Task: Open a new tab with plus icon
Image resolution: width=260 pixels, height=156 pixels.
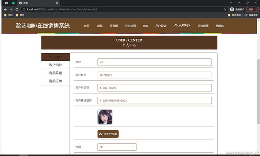Action: coord(64,3)
